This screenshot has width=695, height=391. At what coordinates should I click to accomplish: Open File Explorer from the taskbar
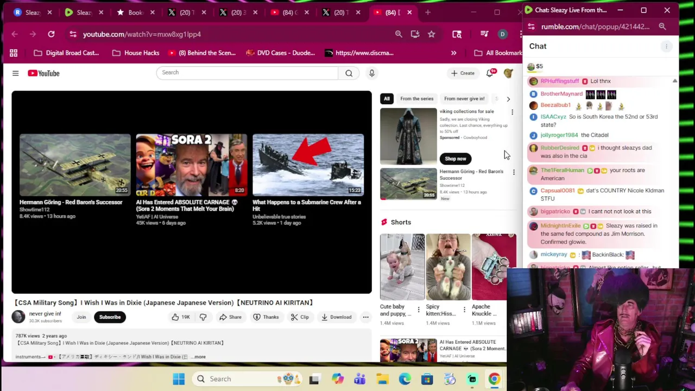pyautogui.click(x=382, y=379)
